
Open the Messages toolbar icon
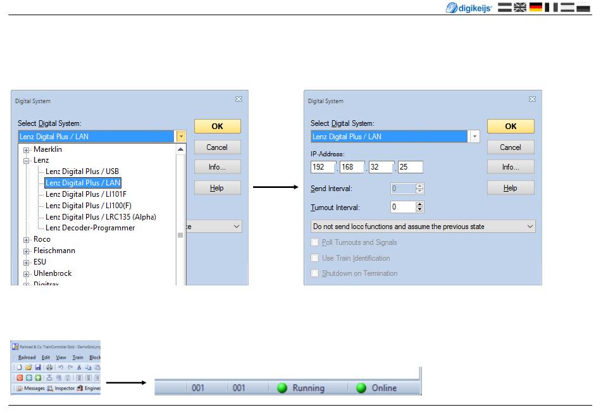20,389
